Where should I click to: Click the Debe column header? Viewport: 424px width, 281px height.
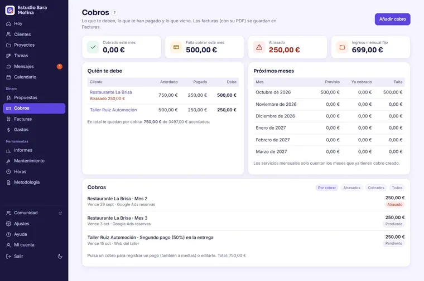232,82
